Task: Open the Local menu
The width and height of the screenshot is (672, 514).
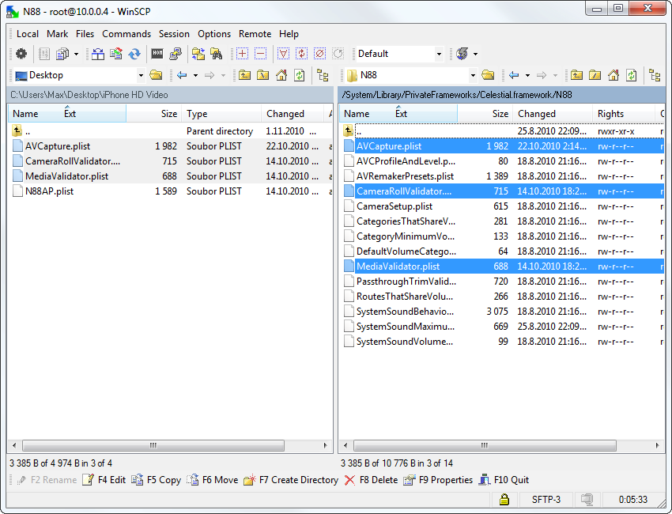Action: tap(28, 34)
